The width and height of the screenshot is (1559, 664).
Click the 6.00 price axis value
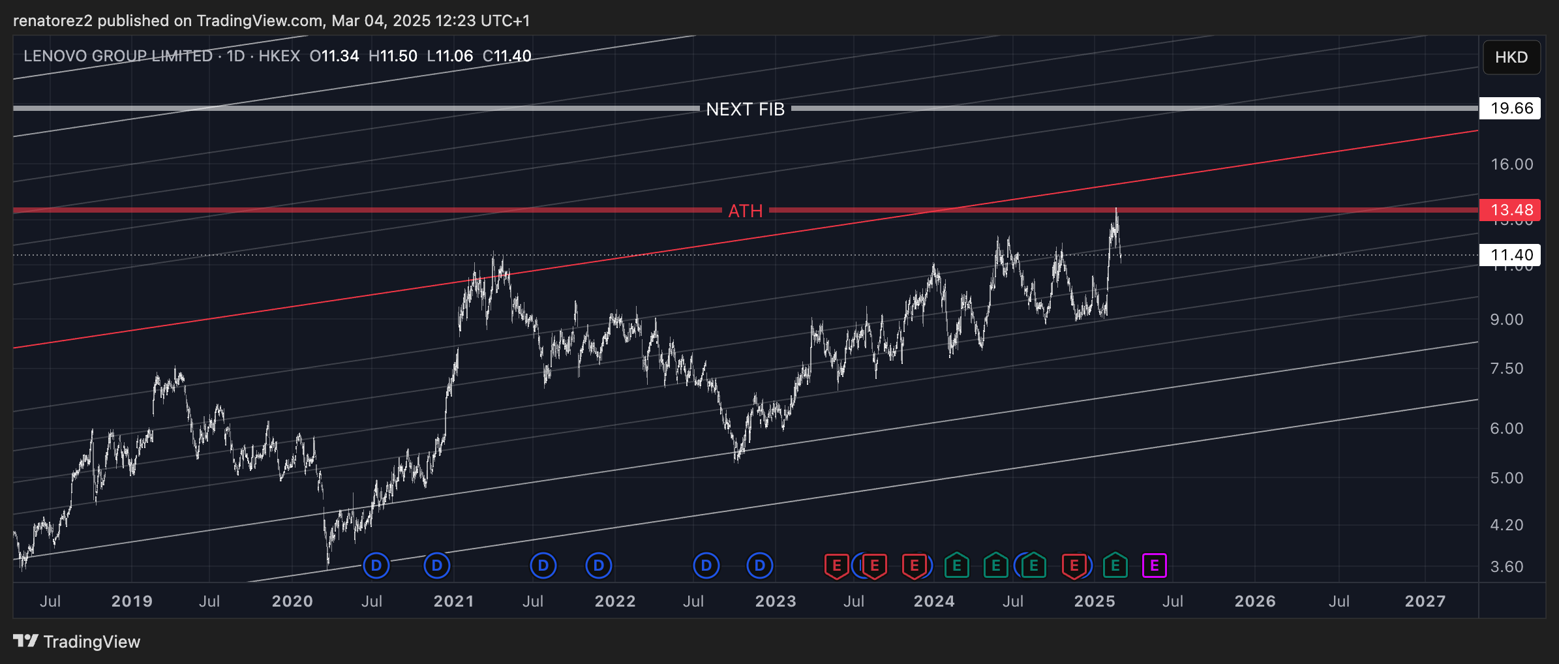click(1507, 429)
